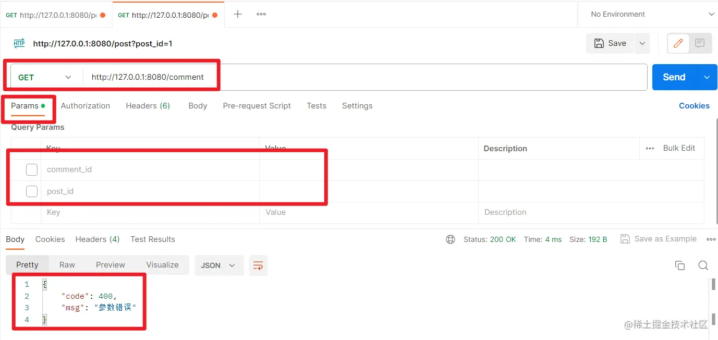Image resolution: width=718 pixels, height=340 pixels.
Task: Click the post_id Value cell
Action: (369, 191)
